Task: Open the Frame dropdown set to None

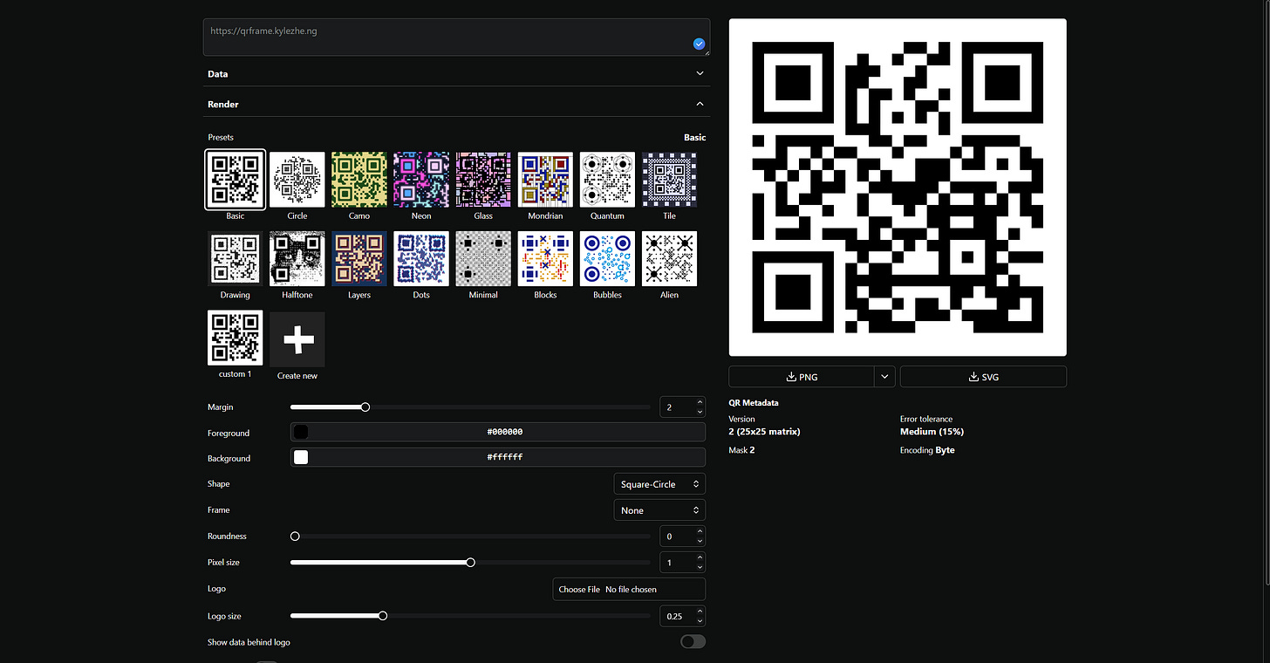Action: 659,510
